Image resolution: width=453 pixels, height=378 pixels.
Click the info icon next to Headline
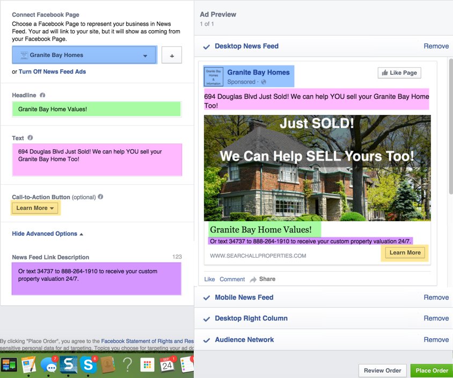42,95
